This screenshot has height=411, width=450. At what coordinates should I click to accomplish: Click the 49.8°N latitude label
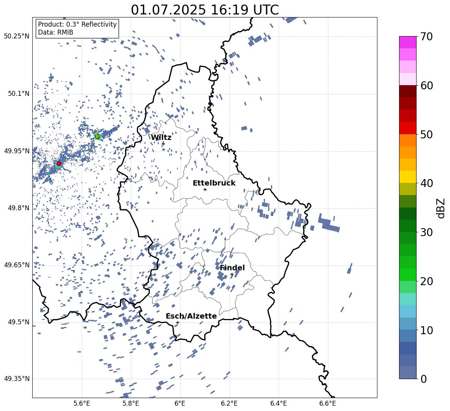[x=18, y=208]
